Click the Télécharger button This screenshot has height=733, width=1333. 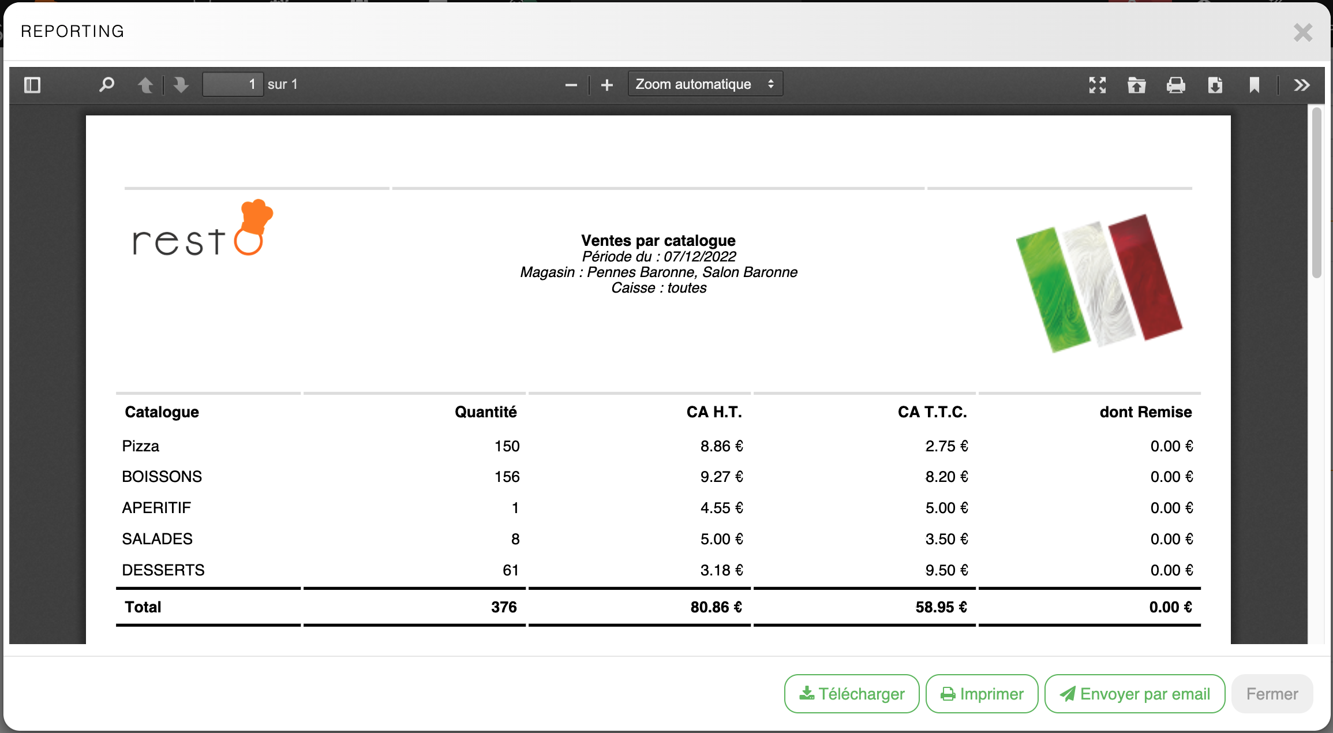[851, 693]
